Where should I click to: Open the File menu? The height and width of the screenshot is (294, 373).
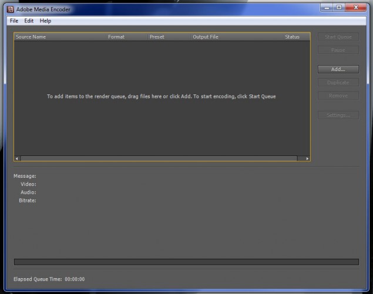click(x=14, y=21)
